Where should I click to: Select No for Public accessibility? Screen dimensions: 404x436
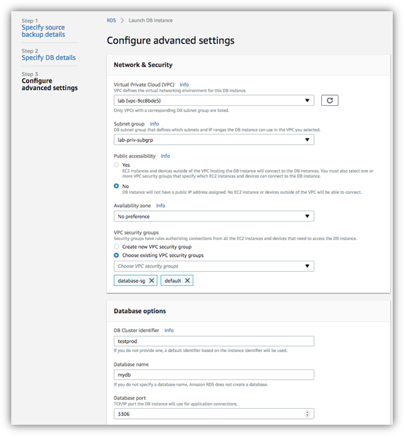(x=117, y=186)
